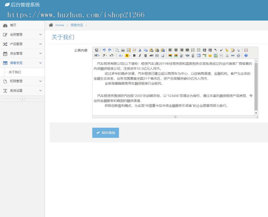The width and height of the screenshot is (268, 217).
Task: Toggle underline formatting
Action: 145,55
